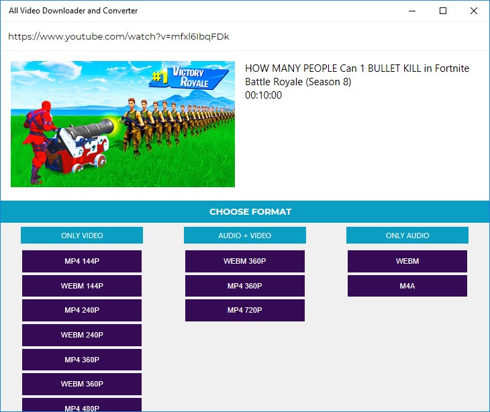Choose MP4 360P under Only Video
The image size is (490, 412).
[82, 360]
